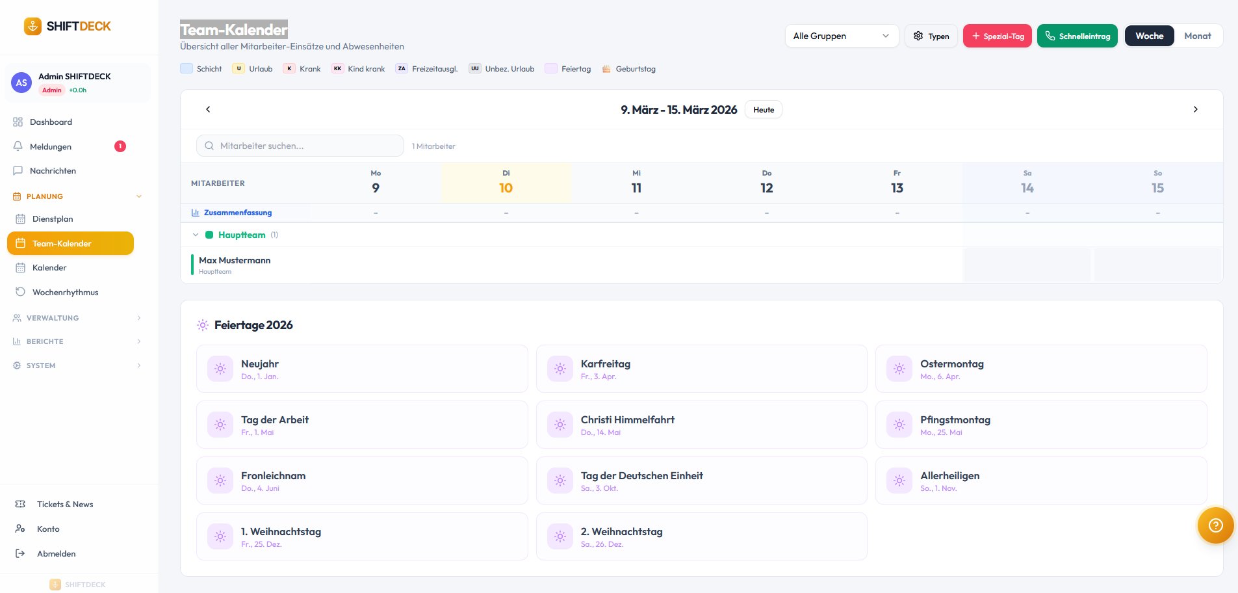Viewport: 1238px width, 593px height.
Task: Click the SHIFTDECK anchor logo
Action: pos(32,26)
